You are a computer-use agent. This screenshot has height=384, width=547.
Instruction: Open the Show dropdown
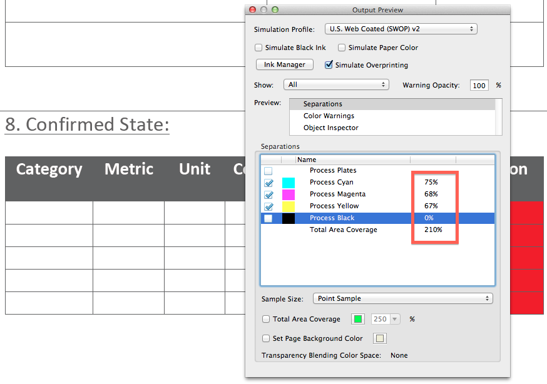[336, 84]
